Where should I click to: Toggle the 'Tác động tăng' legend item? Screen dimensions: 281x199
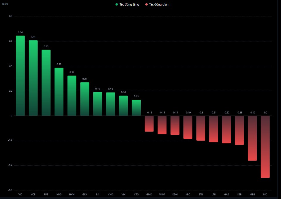pos(129,5)
